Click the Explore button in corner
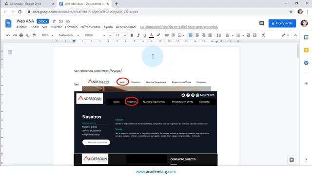312x175 pixels. (x=292, y=160)
